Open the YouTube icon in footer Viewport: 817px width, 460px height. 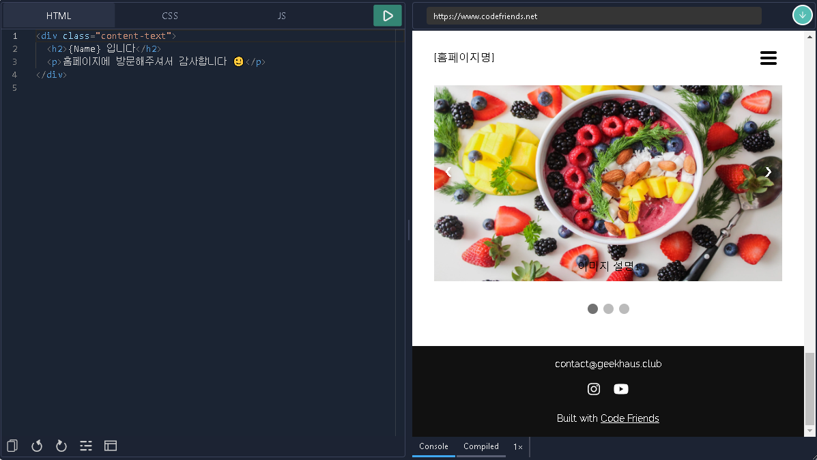tap(621, 389)
